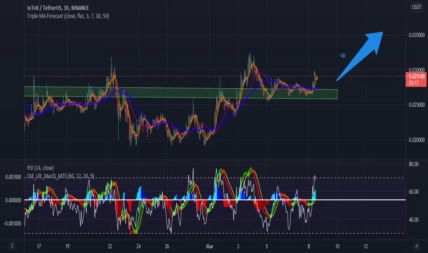This screenshot has width=428, height=253.
Task: Click the 17 date label on time axis
Action: (39, 246)
